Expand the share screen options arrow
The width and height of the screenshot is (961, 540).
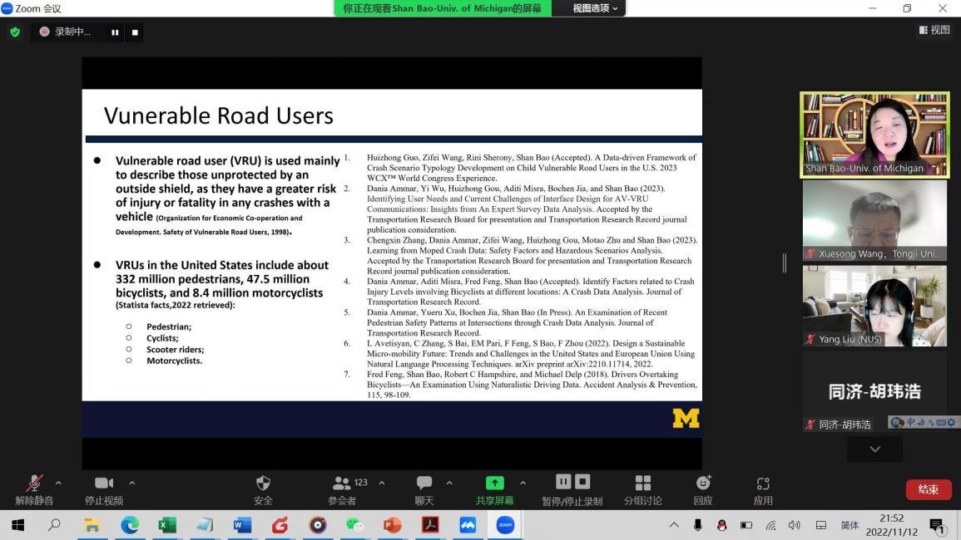pos(523,483)
